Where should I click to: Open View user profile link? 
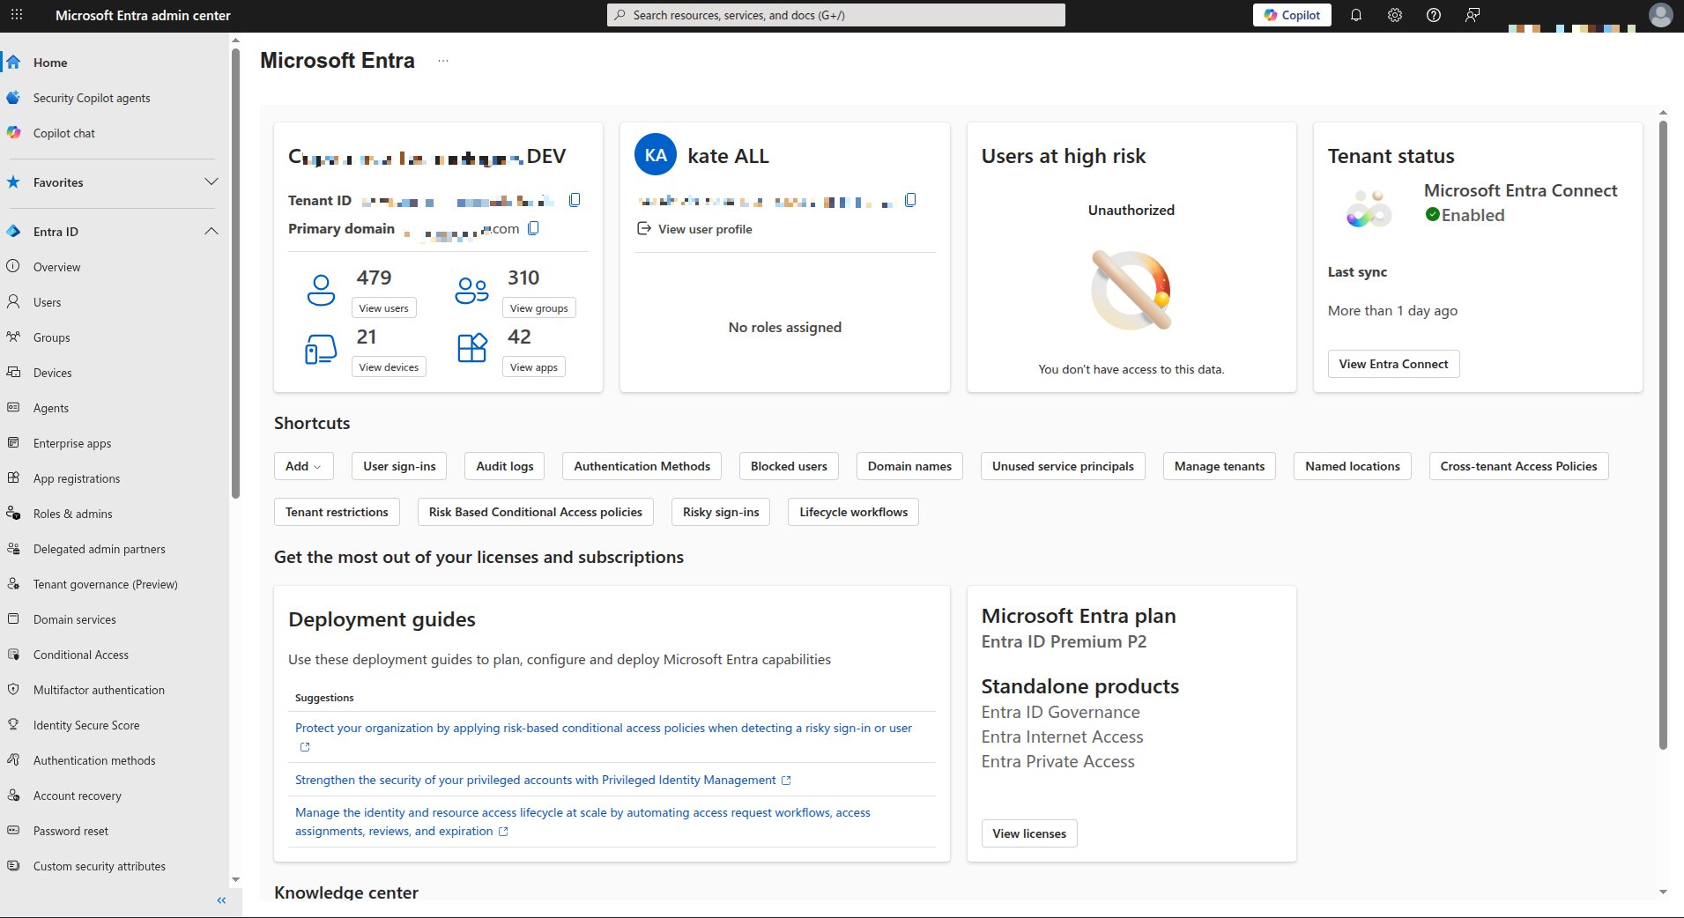[x=694, y=229]
